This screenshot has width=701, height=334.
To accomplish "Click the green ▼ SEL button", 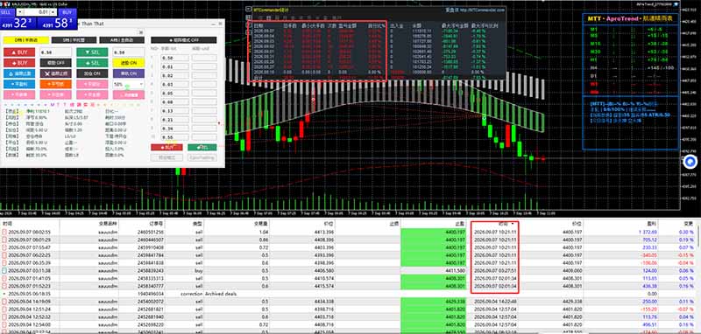I will tap(93, 52).
